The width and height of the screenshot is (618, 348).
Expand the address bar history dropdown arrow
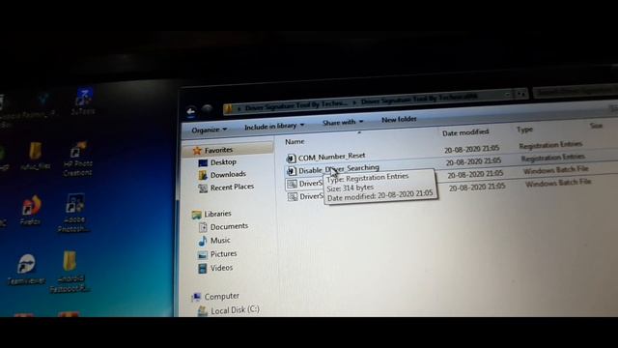point(507,95)
